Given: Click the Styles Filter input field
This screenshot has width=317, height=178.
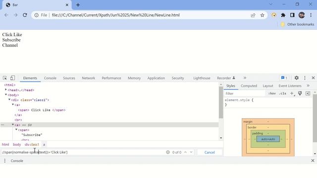Looking at the screenshot, I should point(245,93).
